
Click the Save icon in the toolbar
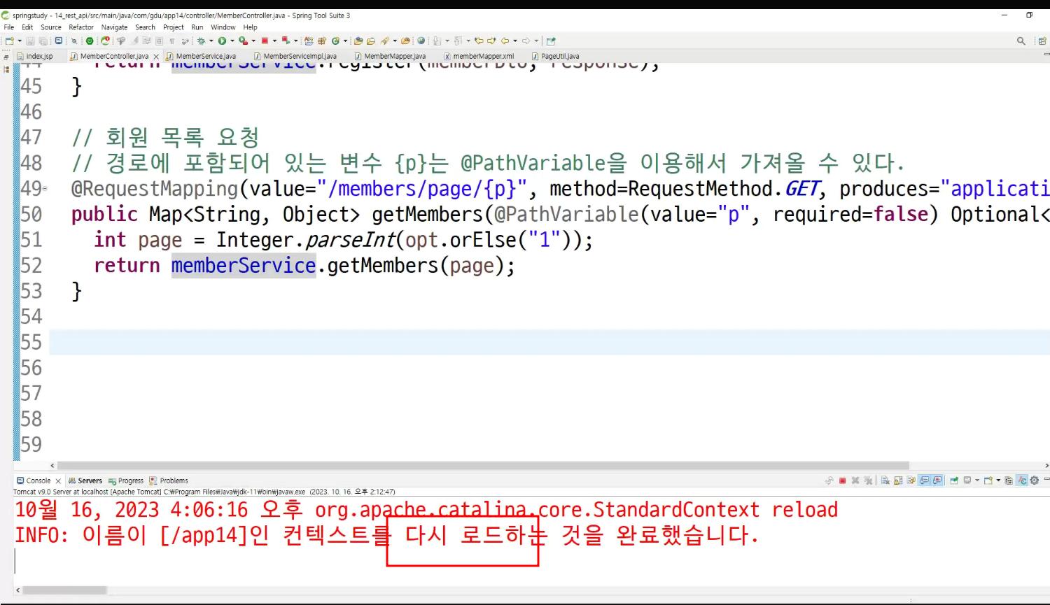pos(30,41)
